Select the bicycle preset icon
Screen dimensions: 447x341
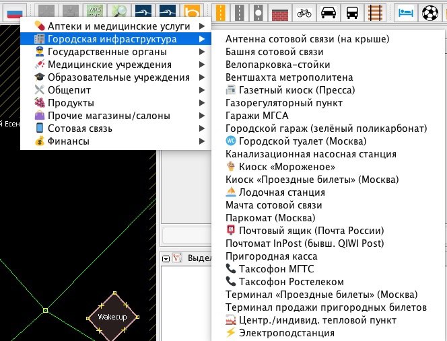(304, 13)
